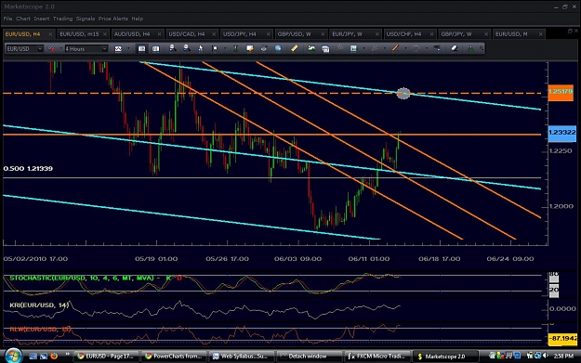
Task: Click the gray circle handle on dashed line
Action: (x=403, y=93)
